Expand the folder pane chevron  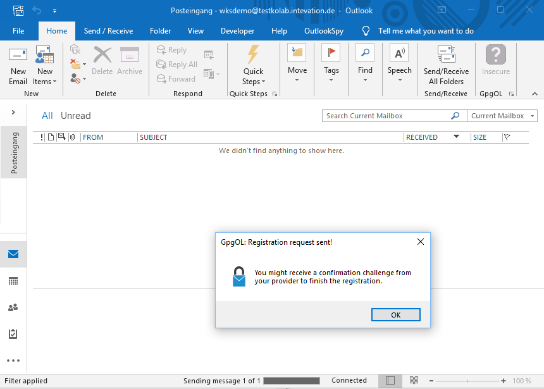point(13,112)
